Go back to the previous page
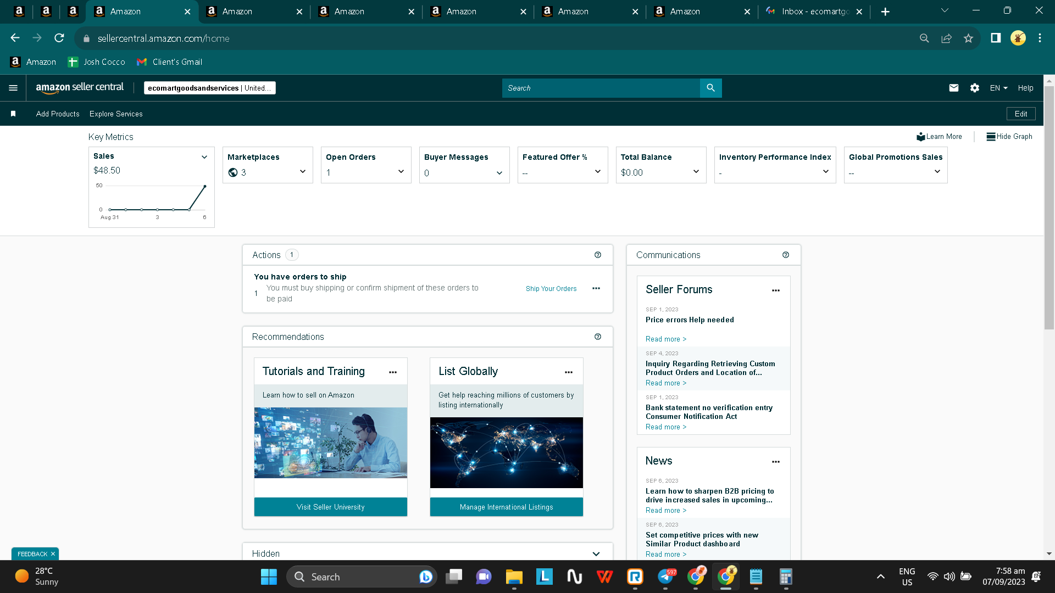 tap(15, 38)
